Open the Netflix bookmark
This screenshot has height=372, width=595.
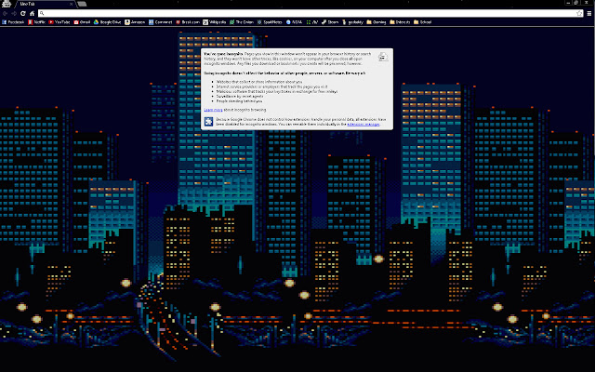pyautogui.click(x=36, y=22)
